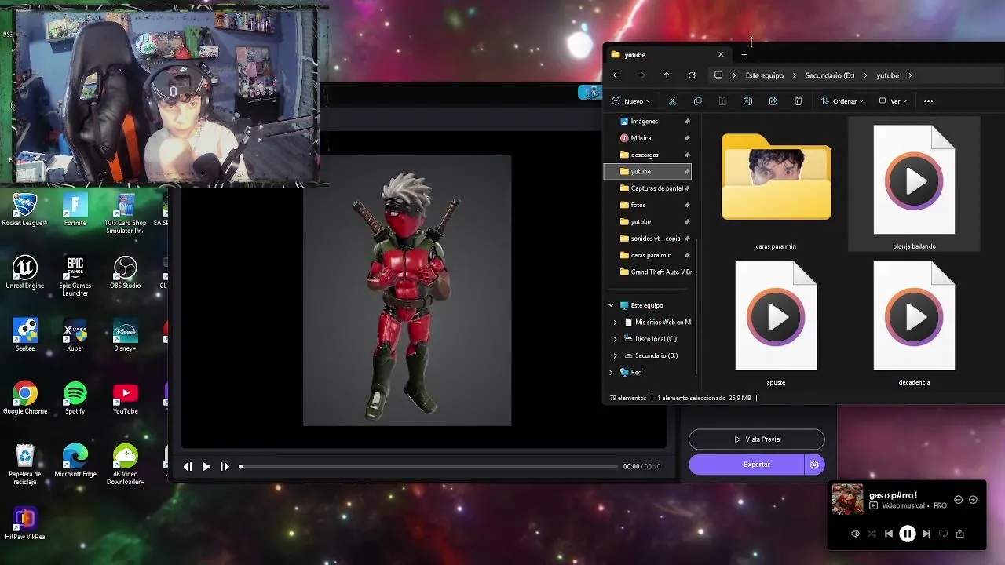
Task: Click the Share icon in Explorer toolbar
Action: 773,101
